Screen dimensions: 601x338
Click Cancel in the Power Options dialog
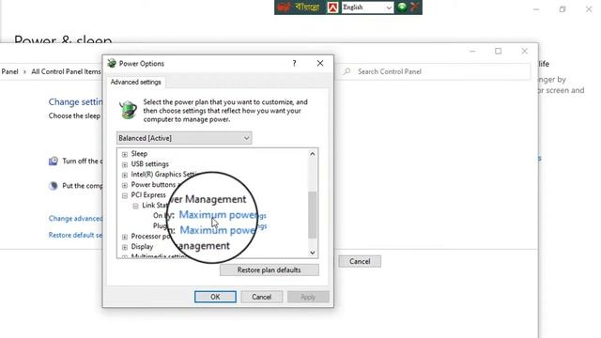pos(261,297)
